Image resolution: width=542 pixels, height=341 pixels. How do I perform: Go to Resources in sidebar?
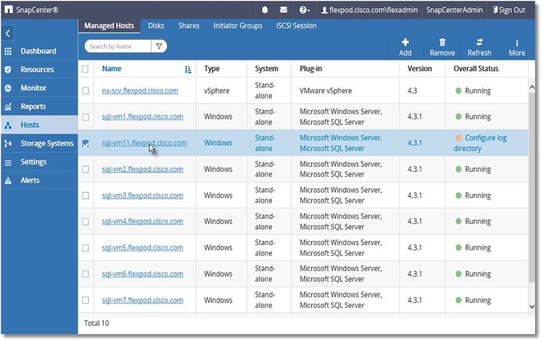point(38,70)
